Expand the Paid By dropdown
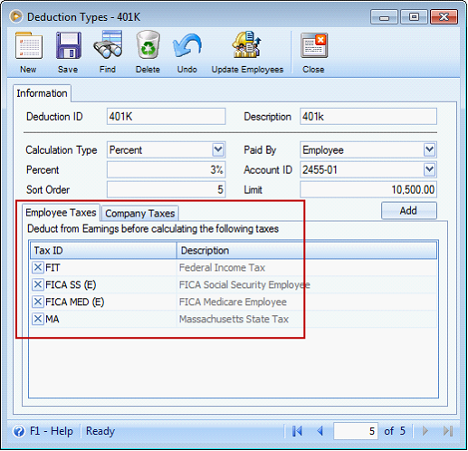Image resolution: width=468 pixels, height=451 pixels. tap(429, 149)
